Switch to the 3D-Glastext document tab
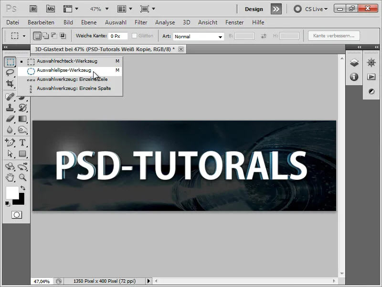382x287 pixels. coord(105,49)
